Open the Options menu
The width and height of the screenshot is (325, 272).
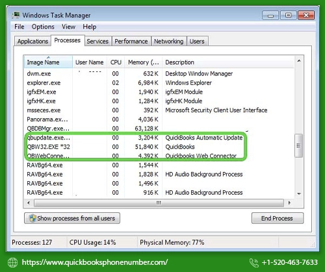pyautogui.click(x=43, y=27)
